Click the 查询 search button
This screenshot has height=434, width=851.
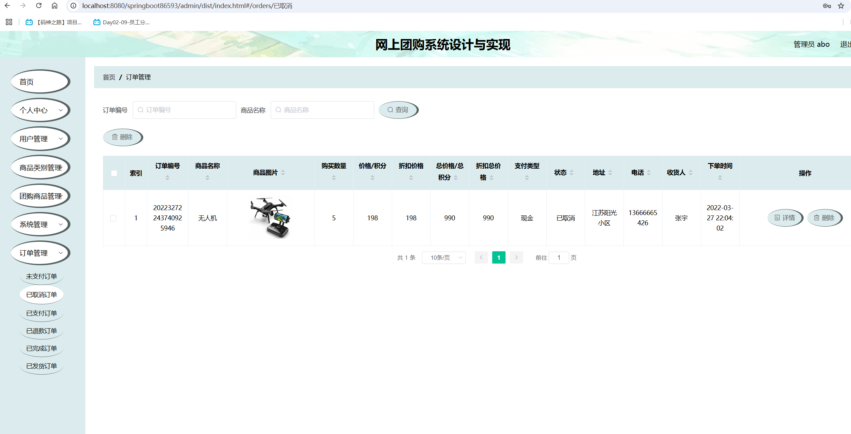tap(398, 110)
